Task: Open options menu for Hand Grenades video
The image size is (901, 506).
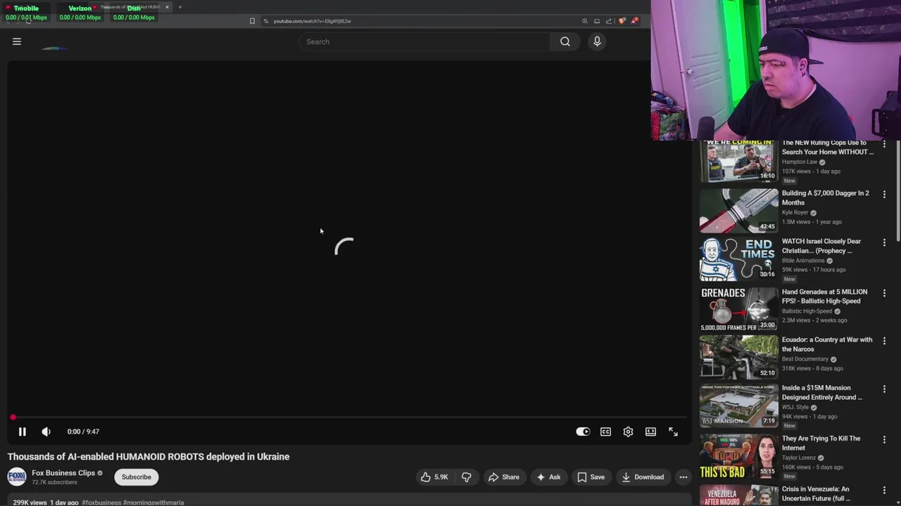Action: tap(884, 293)
